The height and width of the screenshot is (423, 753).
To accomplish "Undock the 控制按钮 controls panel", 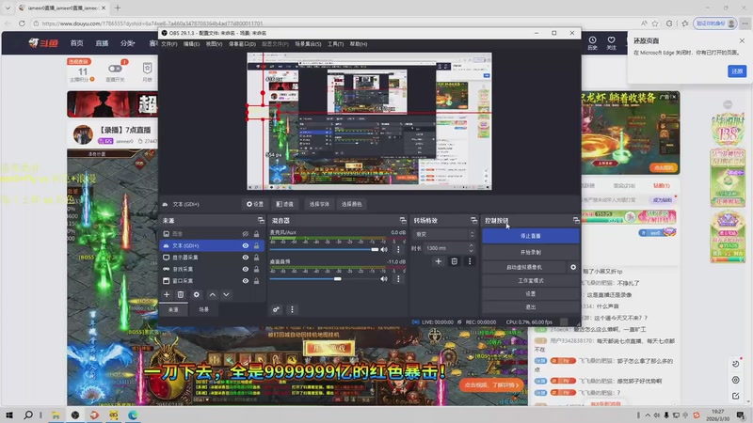I will [576, 220].
